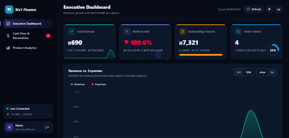289x138 pixels.
Task: Select the 12M range option
Action: pyautogui.click(x=248, y=72)
